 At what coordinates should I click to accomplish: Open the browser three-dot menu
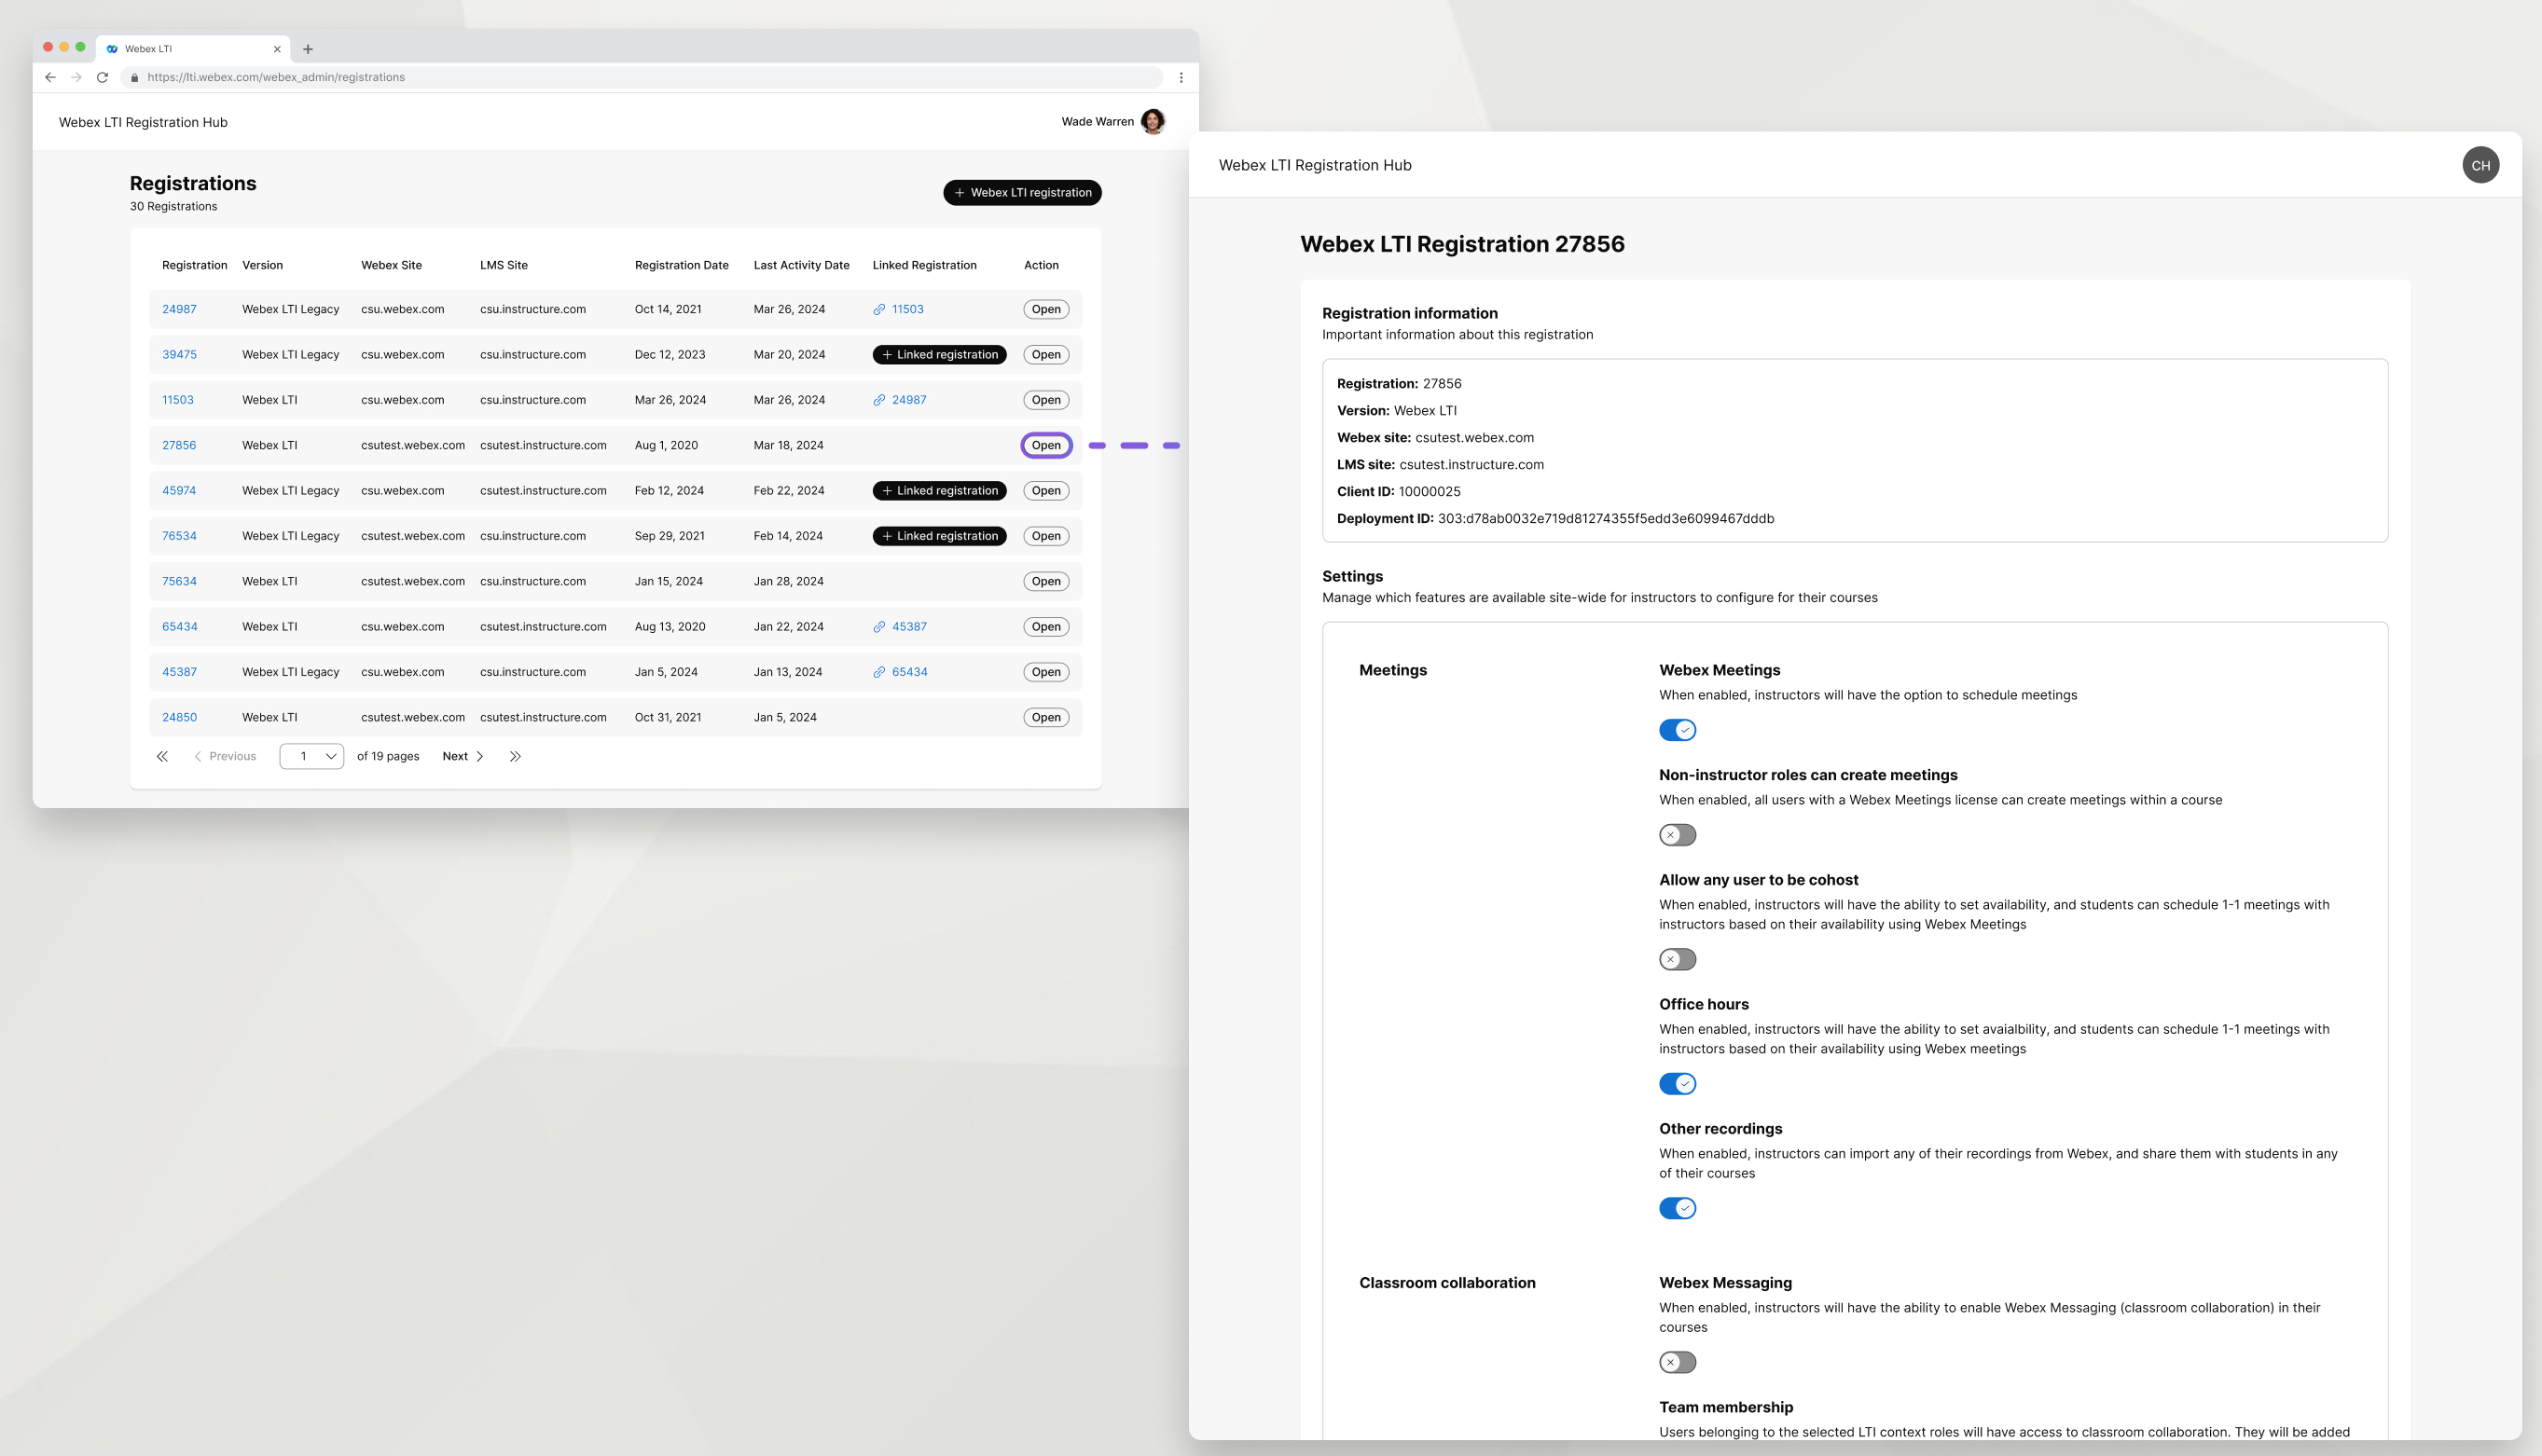tap(1181, 77)
